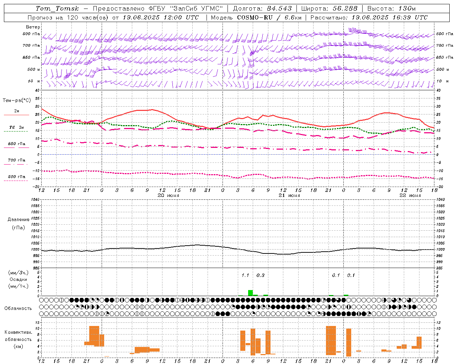The width and height of the screenshot is (455, 364).
Task: Click the Td 2м dew point legend entry
Action: pos(17,127)
